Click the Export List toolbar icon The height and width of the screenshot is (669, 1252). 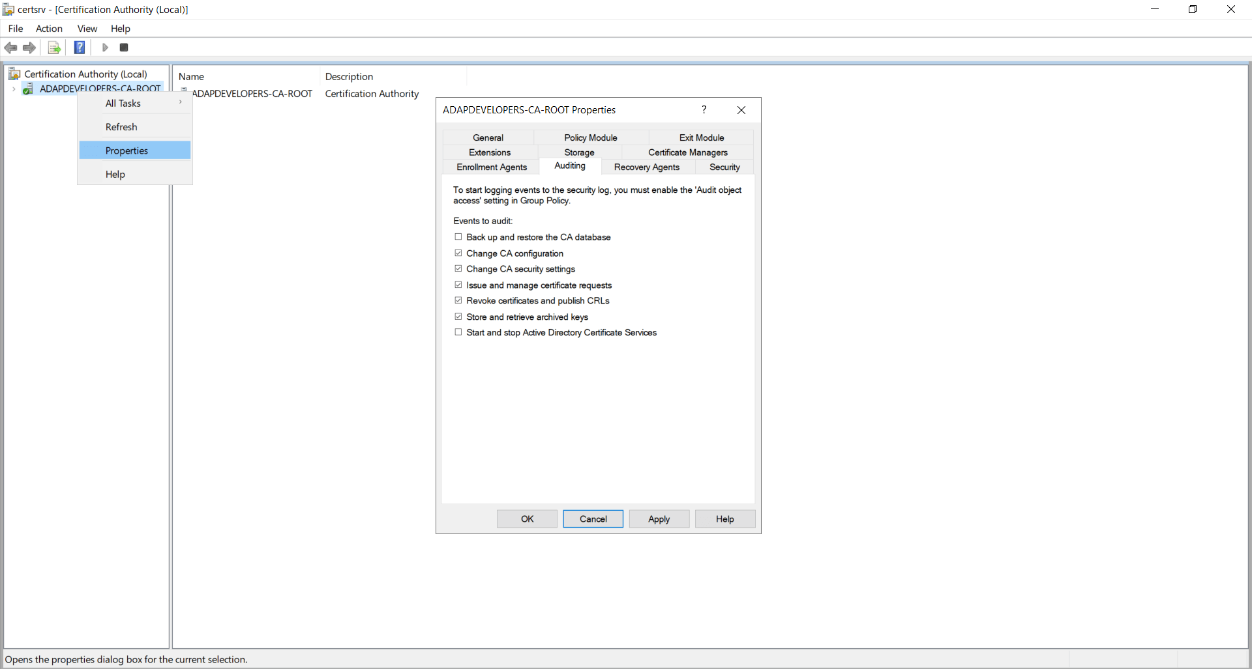click(54, 48)
